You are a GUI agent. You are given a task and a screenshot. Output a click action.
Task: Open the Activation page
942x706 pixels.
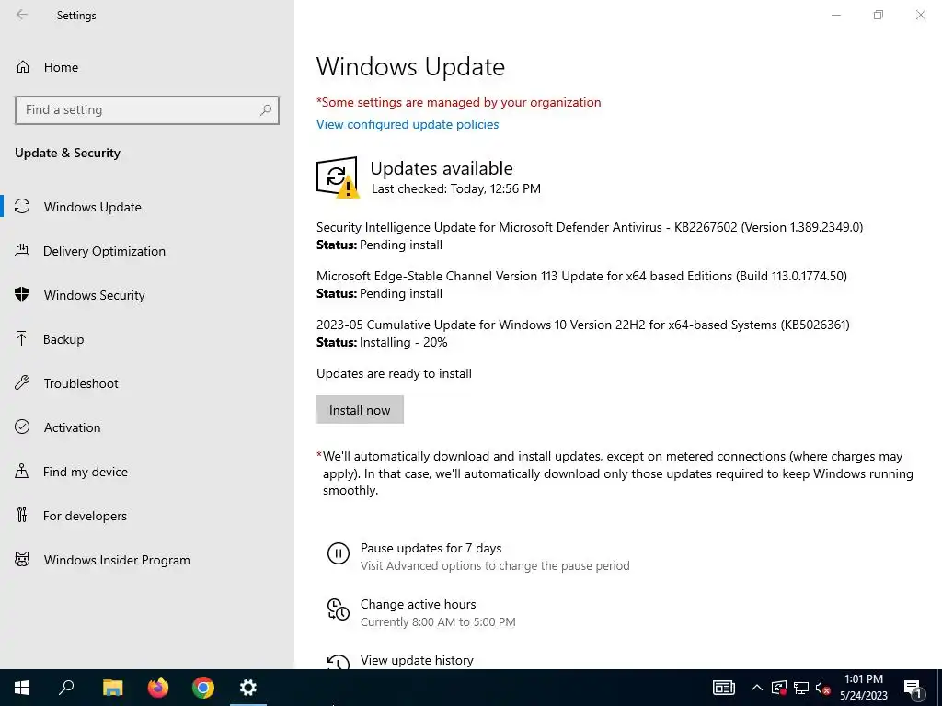click(x=72, y=427)
